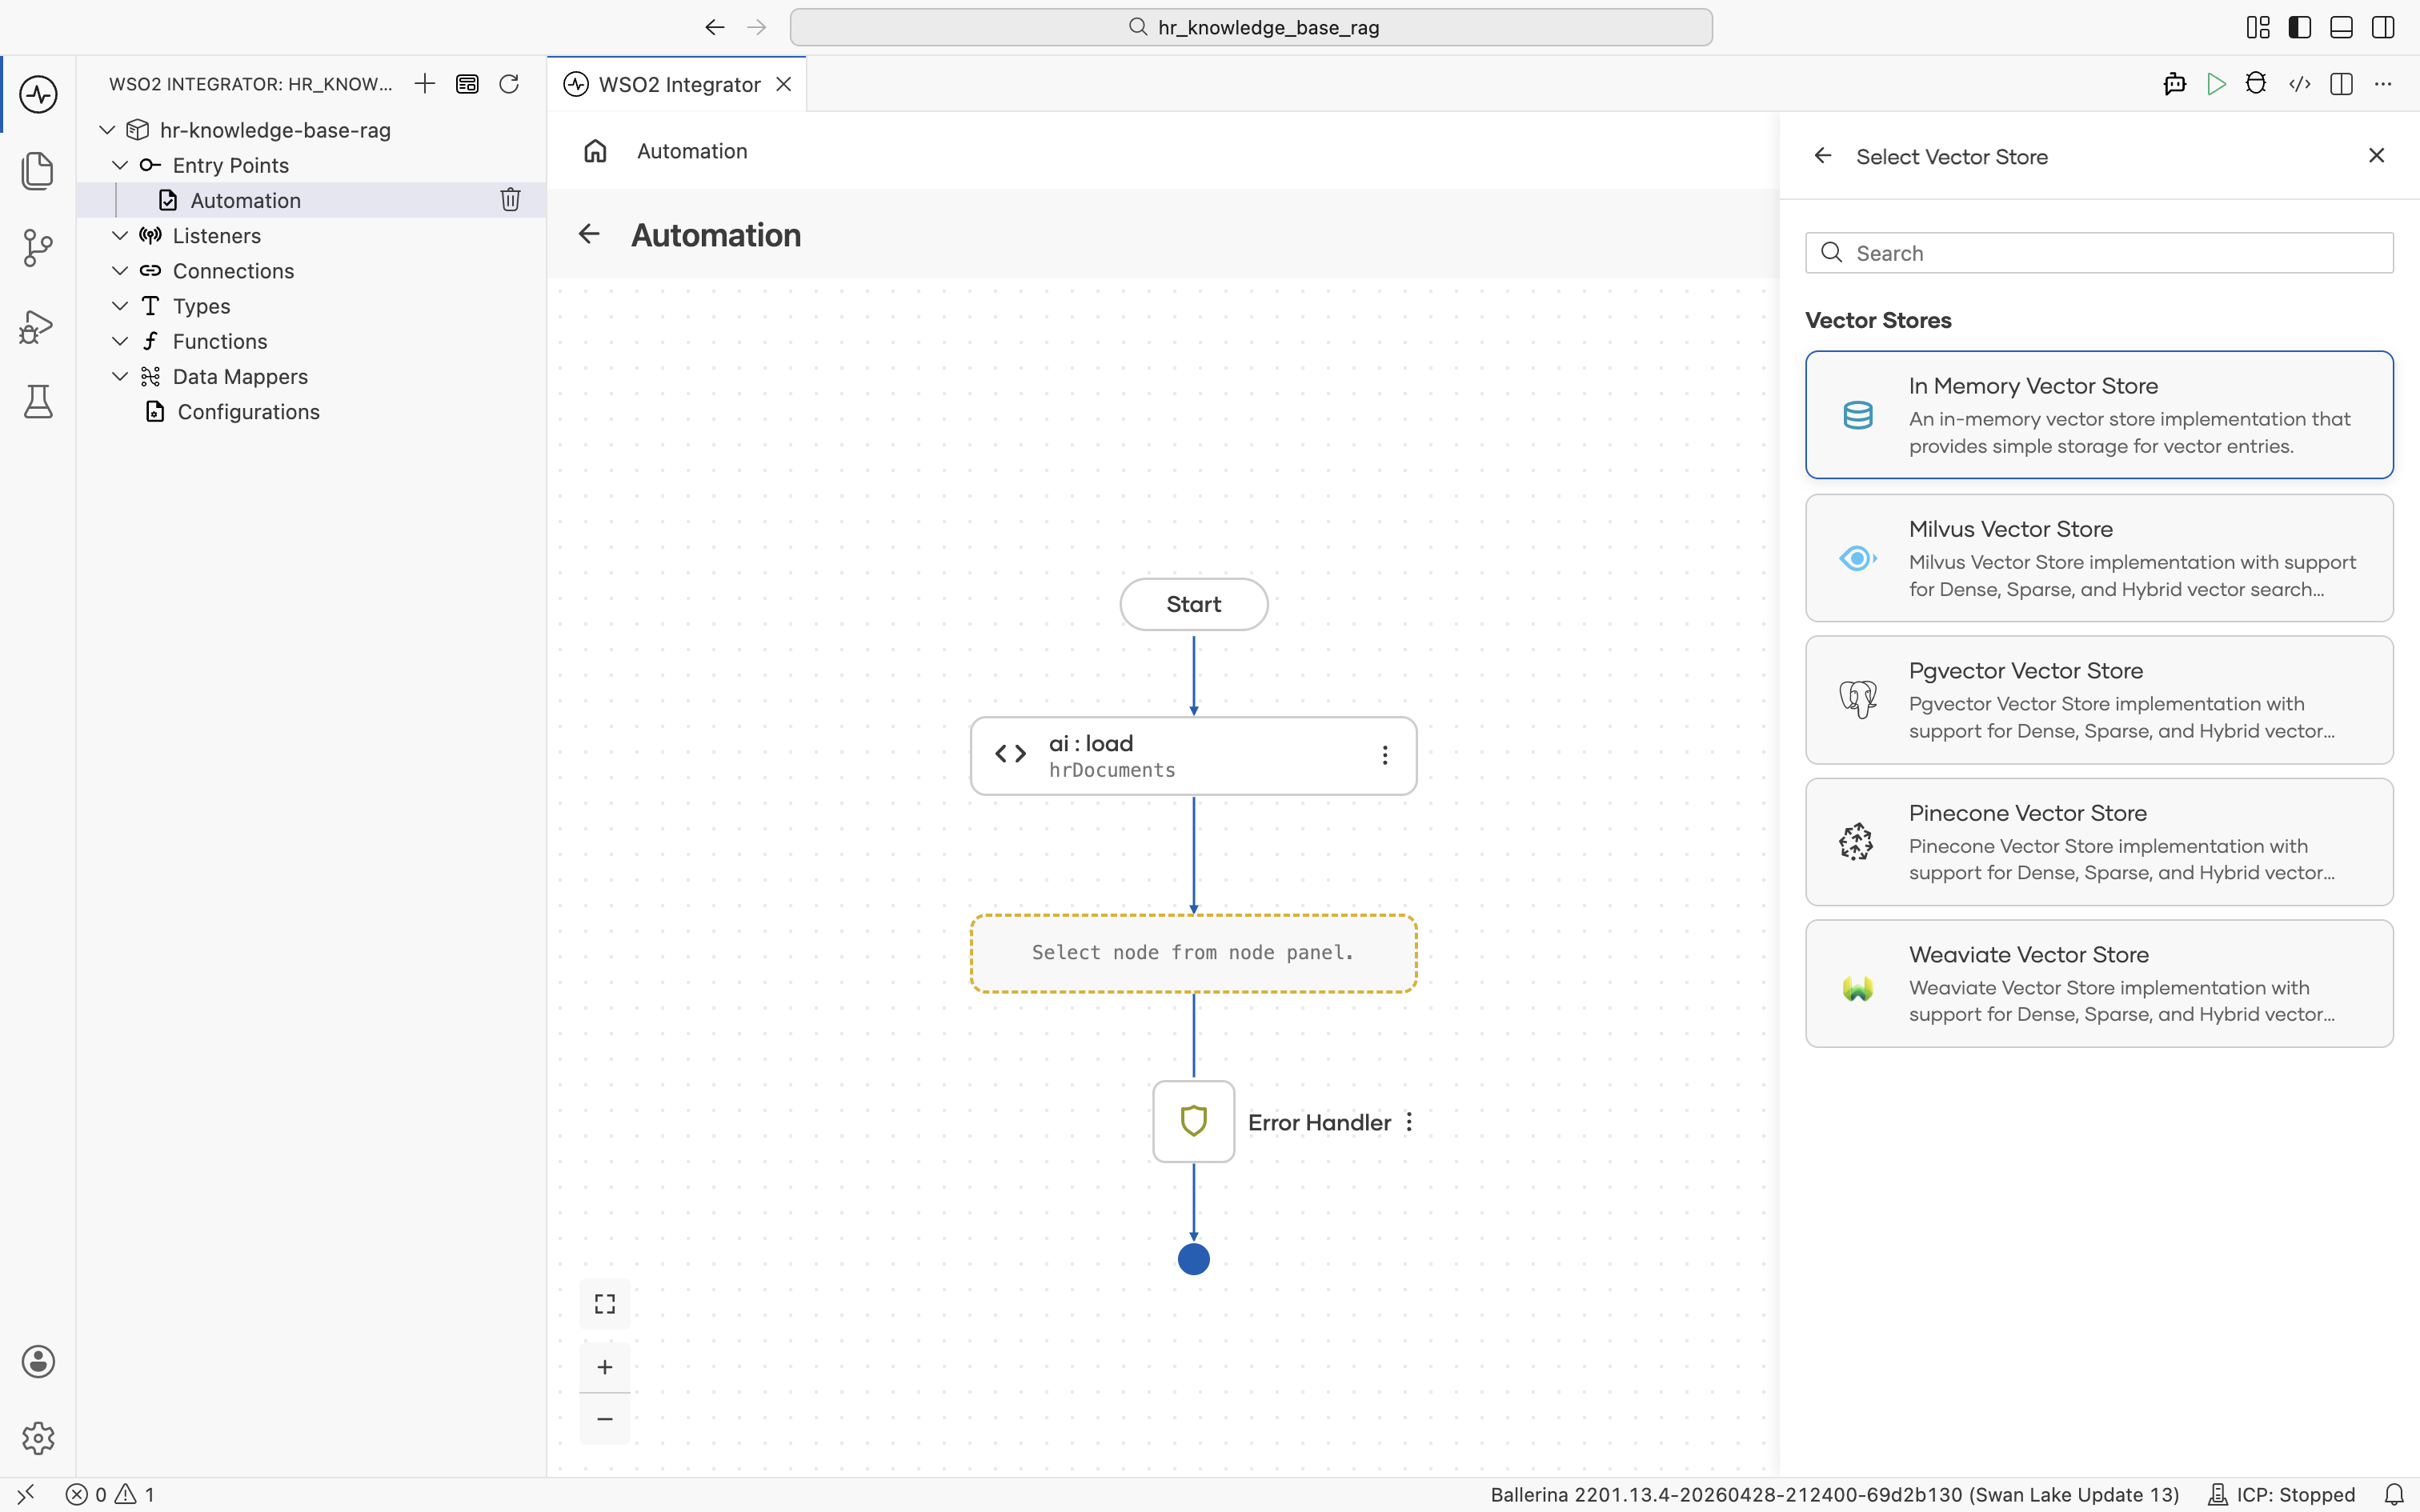Refresh the project explorer

click(509, 84)
